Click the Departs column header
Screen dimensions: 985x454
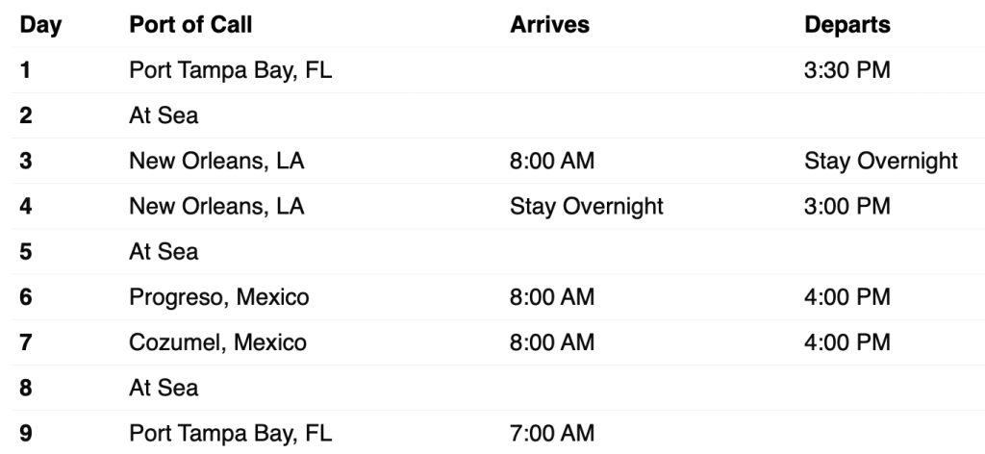point(847,26)
